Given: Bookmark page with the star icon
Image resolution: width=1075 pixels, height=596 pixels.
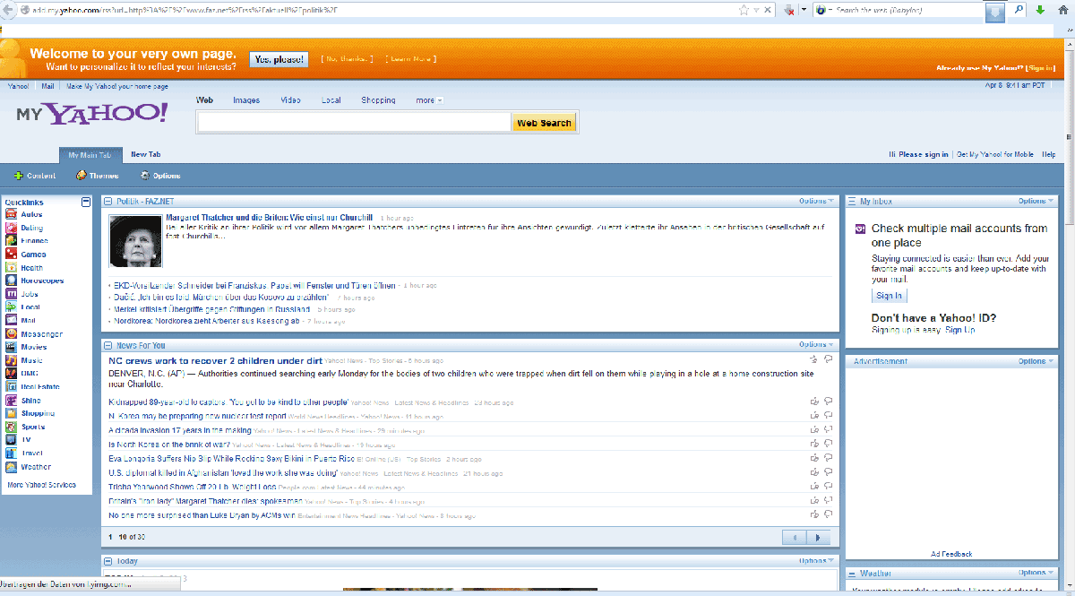Looking at the screenshot, I should [x=744, y=11].
